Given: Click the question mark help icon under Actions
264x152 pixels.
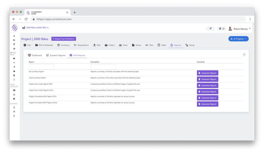Looking at the screenshot, I should pos(14,108).
